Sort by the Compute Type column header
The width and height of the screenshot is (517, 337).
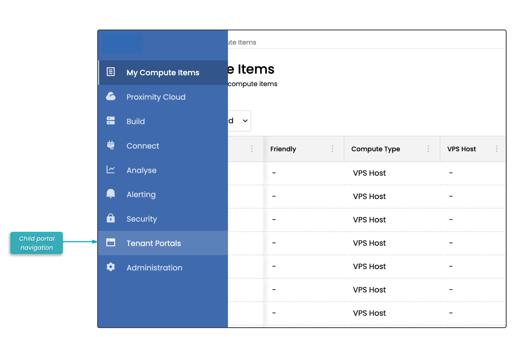pos(375,149)
